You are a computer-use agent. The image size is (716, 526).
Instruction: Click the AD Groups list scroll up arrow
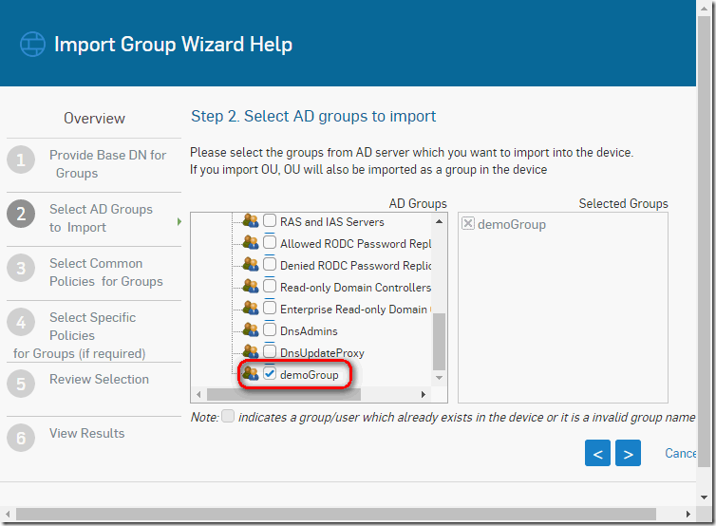click(x=439, y=221)
